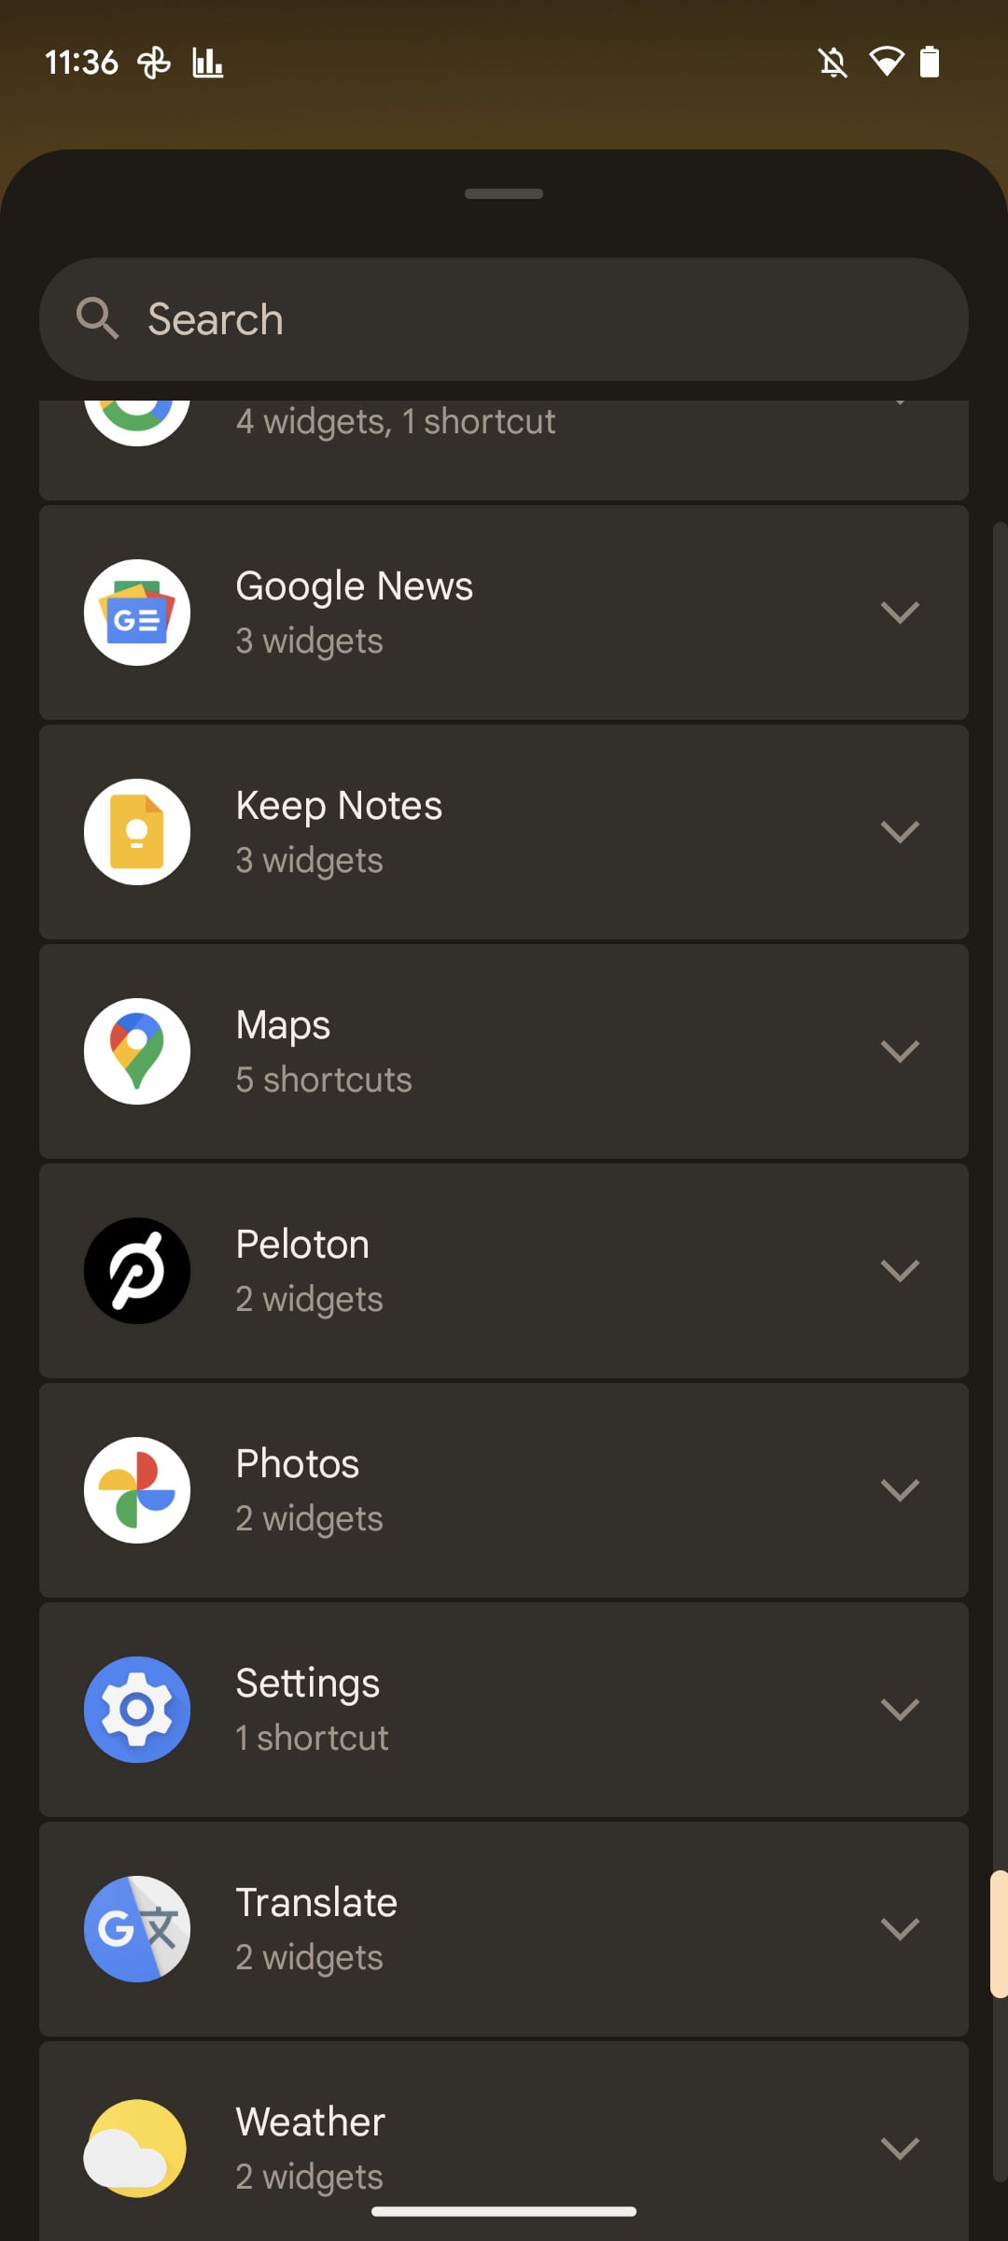Tap the Google News app icon

(x=137, y=613)
